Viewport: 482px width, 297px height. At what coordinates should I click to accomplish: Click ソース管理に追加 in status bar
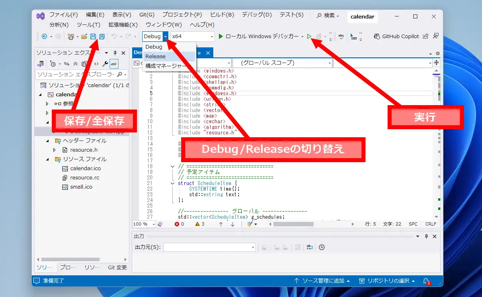coord(322,281)
